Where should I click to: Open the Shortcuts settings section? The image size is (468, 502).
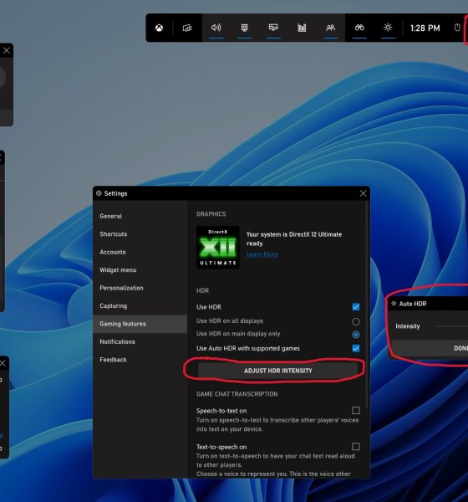(x=140, y=234)
